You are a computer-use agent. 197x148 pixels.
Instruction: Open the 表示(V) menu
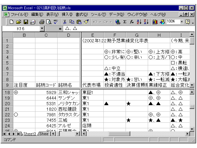[x=52, y=14]
